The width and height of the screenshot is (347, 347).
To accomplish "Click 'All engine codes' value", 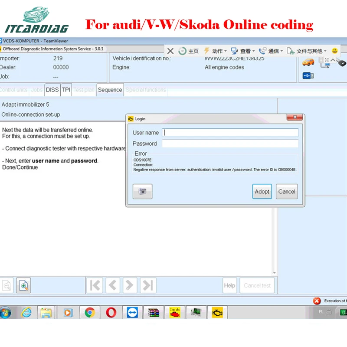I will 224,67.
